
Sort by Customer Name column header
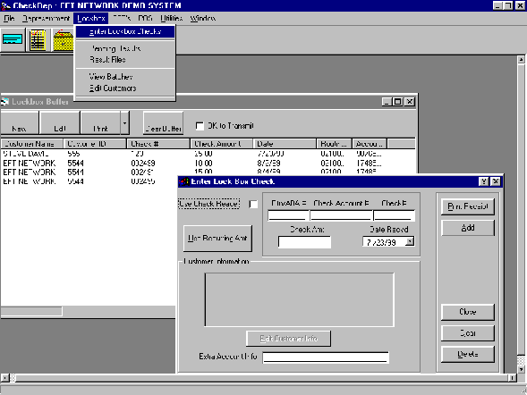click(32, 144)
